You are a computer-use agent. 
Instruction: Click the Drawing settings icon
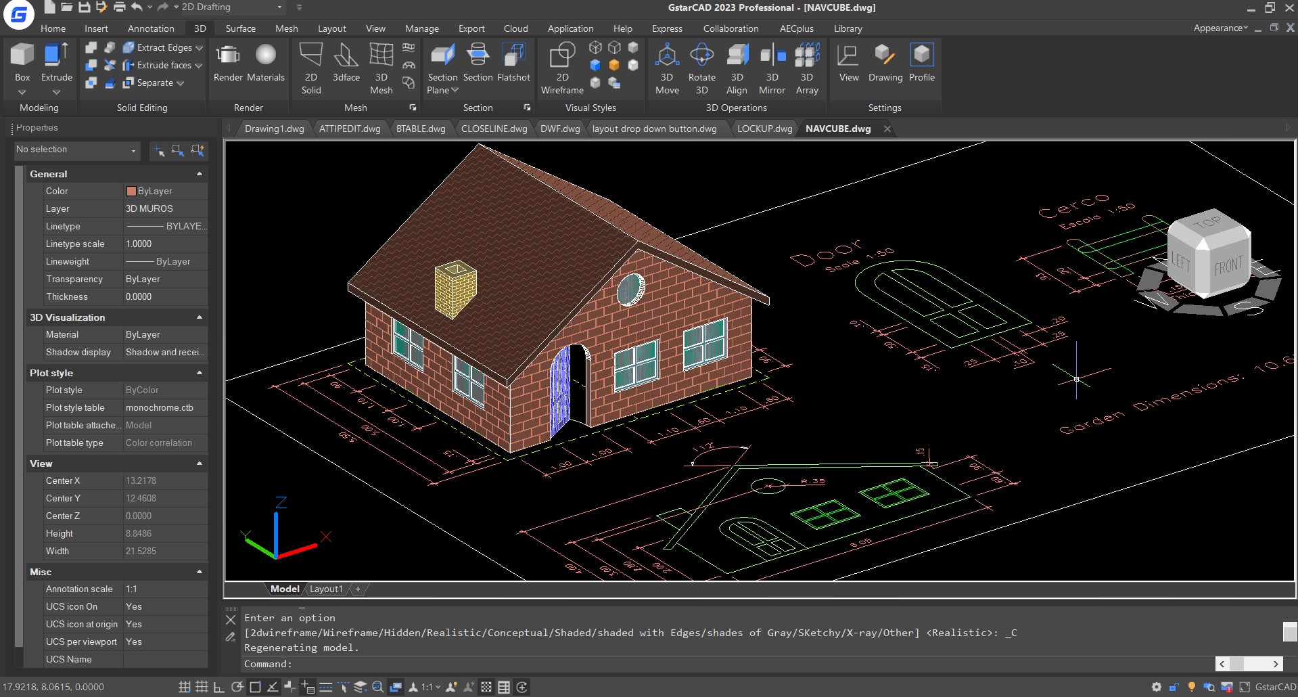(x=885, y=55)
